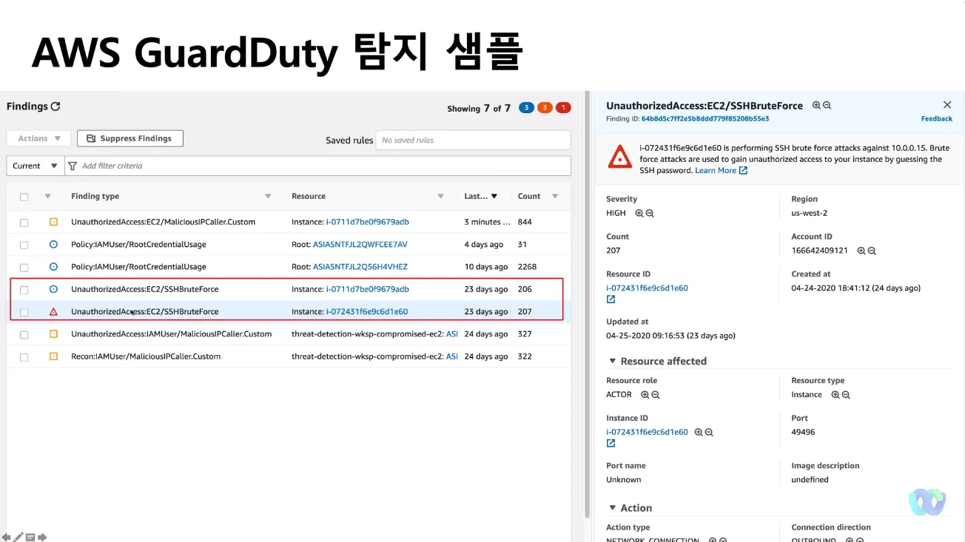Open Finding ID link 64b8d5c7ff2e5b8ddd779f85208b55e3

pyautogui.click(x=705, y=119)
